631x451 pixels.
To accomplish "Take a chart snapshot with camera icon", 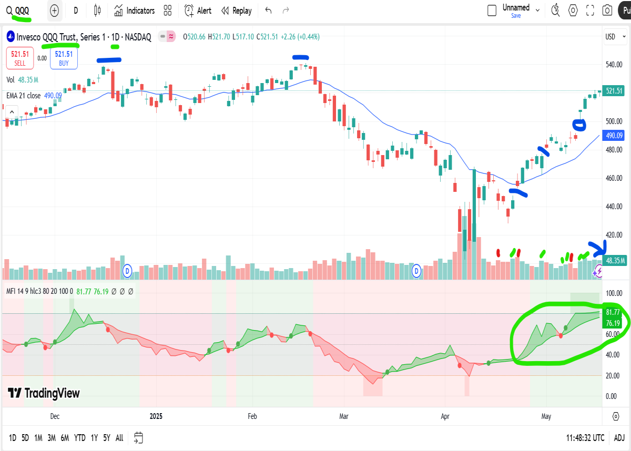I will tap(607, 10).
